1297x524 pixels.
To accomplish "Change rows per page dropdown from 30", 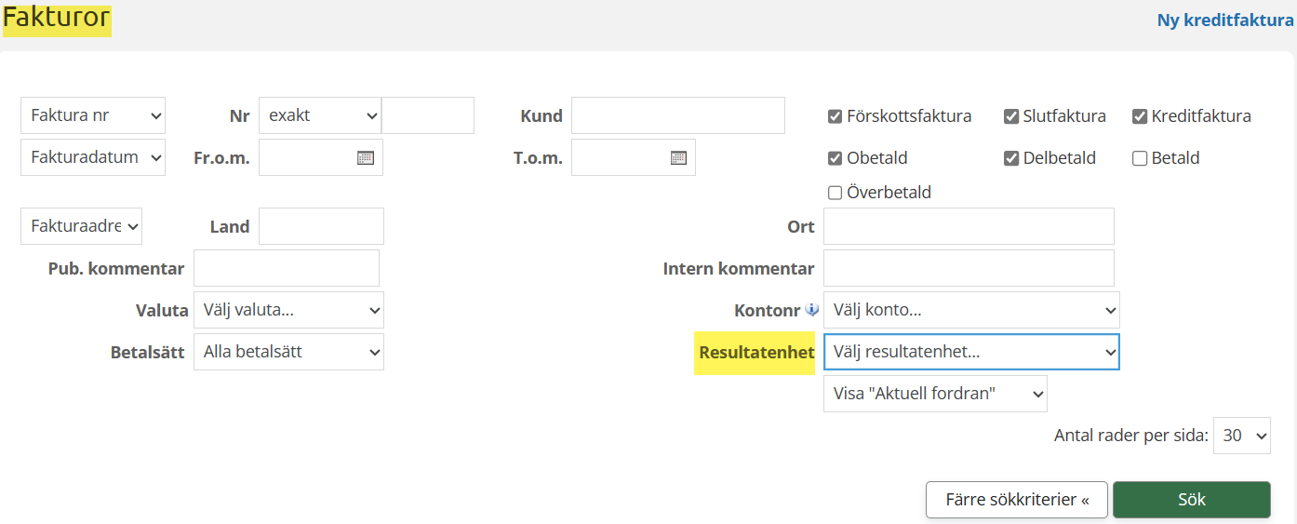I will [1242, 436].
